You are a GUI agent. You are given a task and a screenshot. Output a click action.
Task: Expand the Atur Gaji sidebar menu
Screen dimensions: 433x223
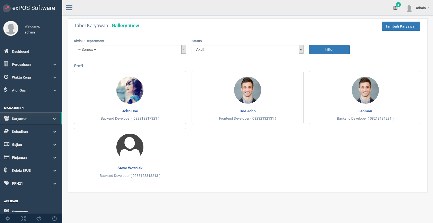[x=31, y=90]
